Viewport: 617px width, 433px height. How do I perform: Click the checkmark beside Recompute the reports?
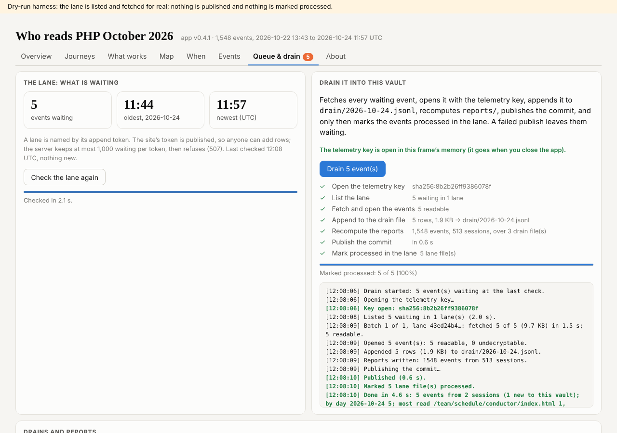pyautogui.click(x=322, y=231)
